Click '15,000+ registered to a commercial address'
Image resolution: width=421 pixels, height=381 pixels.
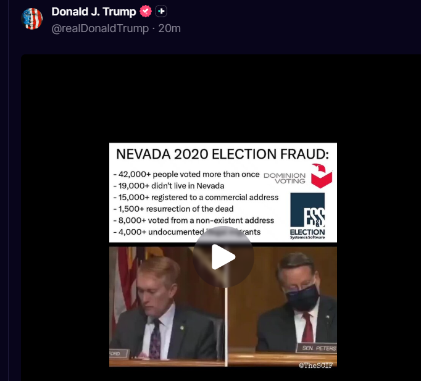(x=196, y=198)
